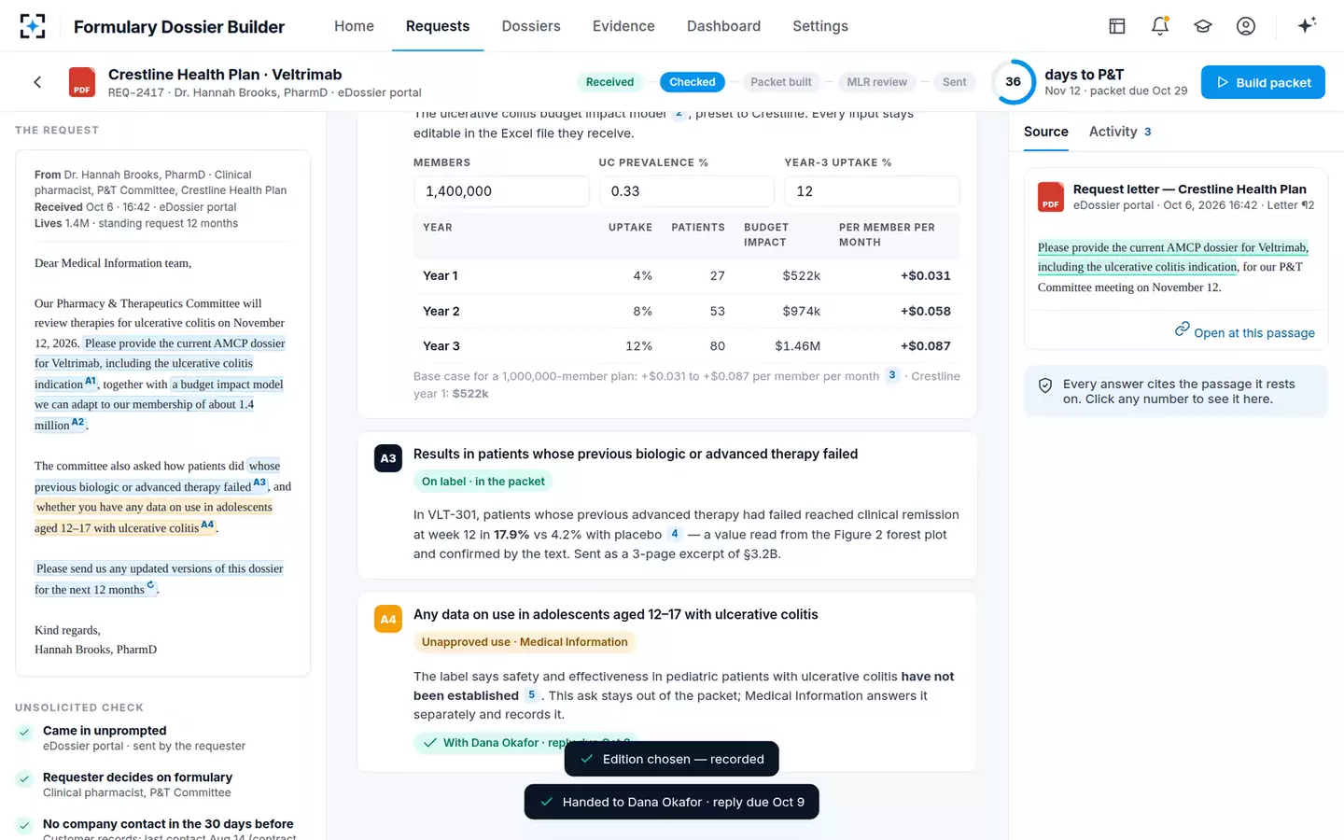Click the red PDF icon beside Crestline Health Plan
The image size is (1344, 840).
click(x=82, y=82)
